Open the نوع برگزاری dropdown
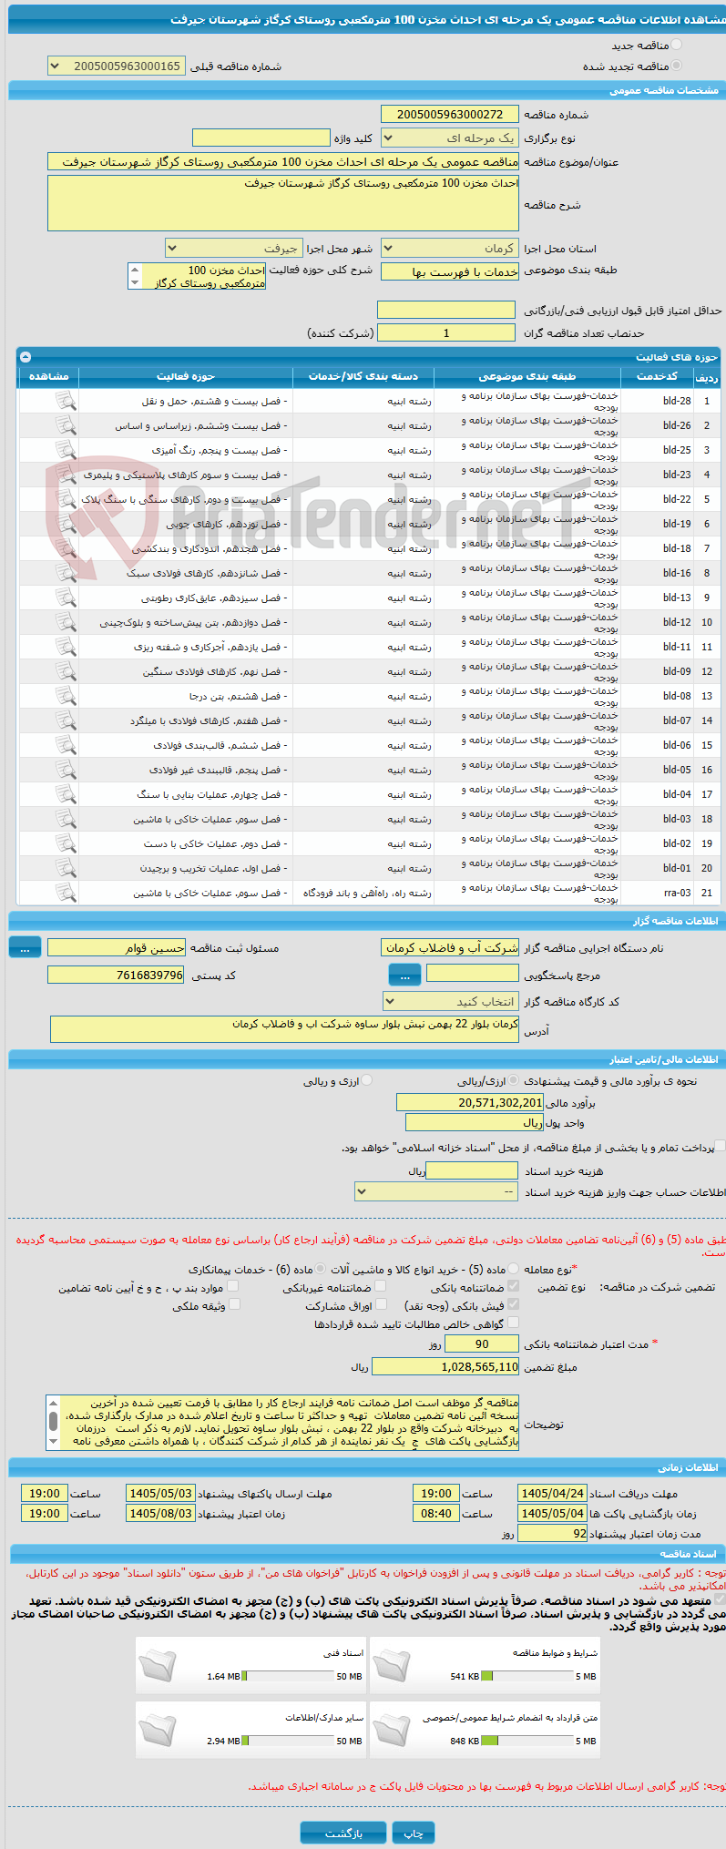The height and width of the screenshot is (1849, 726). click(x=450, y=138)
